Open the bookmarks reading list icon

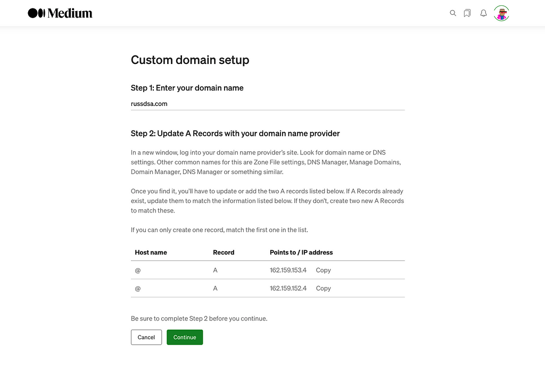tap(467, 13)
